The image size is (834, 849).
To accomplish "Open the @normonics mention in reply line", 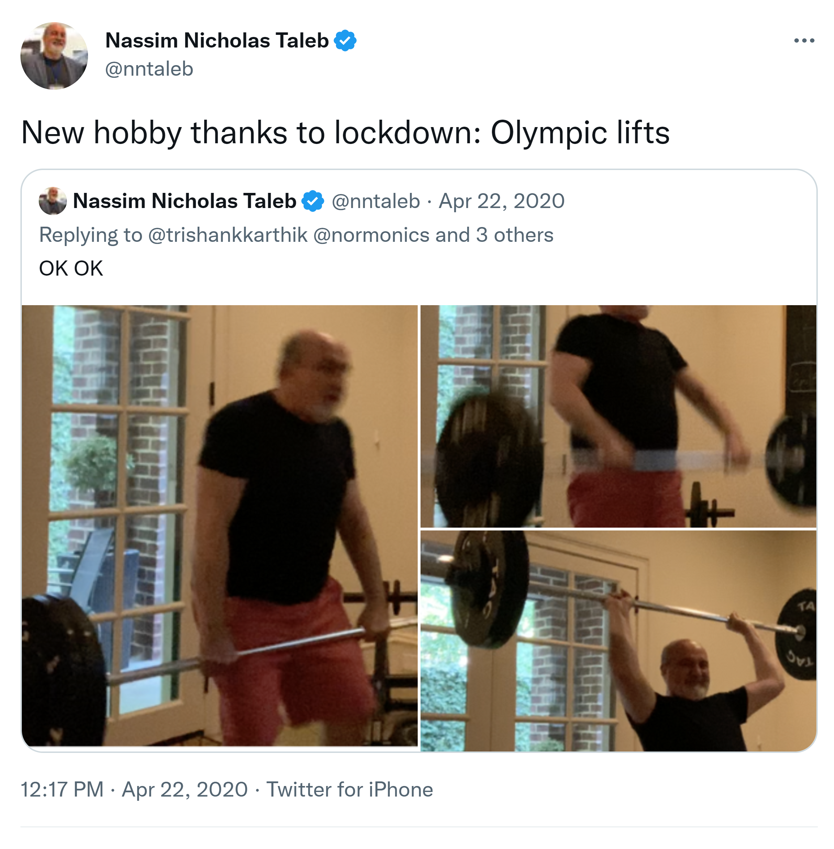I will point(372,235).
